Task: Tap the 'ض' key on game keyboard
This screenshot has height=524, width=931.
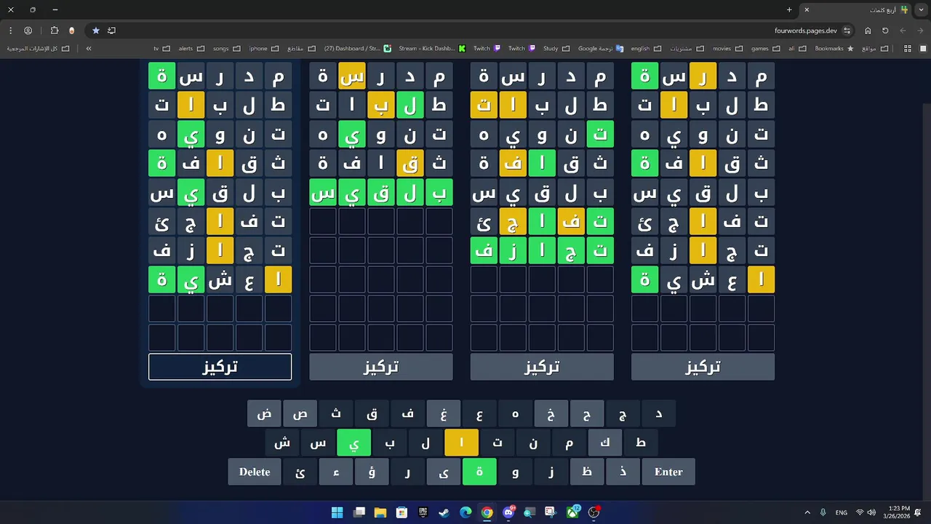Action: 264,413
